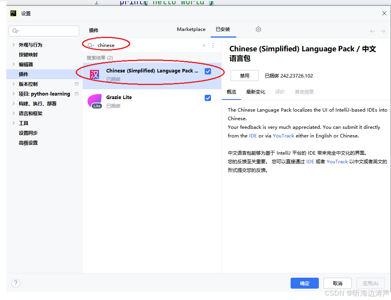Toggle the Grazie Lite plugin checkbox

(208, 98)
